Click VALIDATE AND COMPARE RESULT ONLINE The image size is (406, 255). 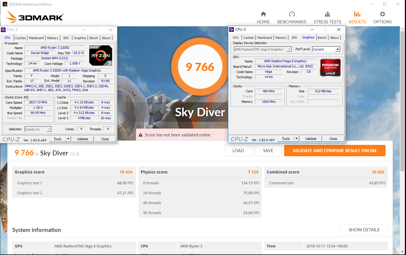[335, 151]
